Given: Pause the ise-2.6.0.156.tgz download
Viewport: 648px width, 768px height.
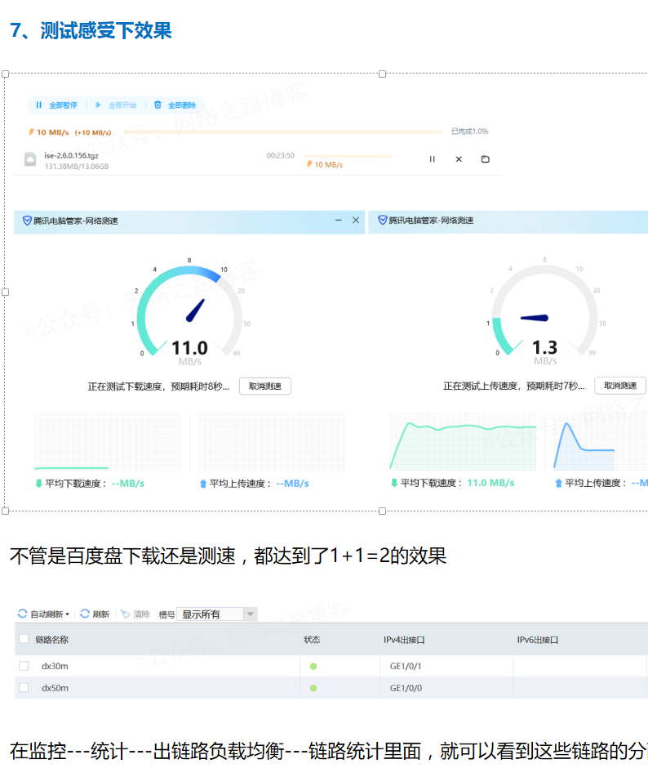Looking at the screenshot, I should coord(432,159).
